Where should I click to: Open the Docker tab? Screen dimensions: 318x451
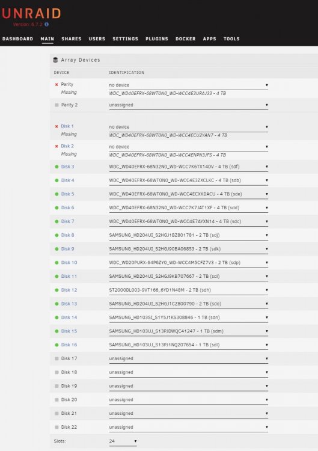(x=186, y=39)
